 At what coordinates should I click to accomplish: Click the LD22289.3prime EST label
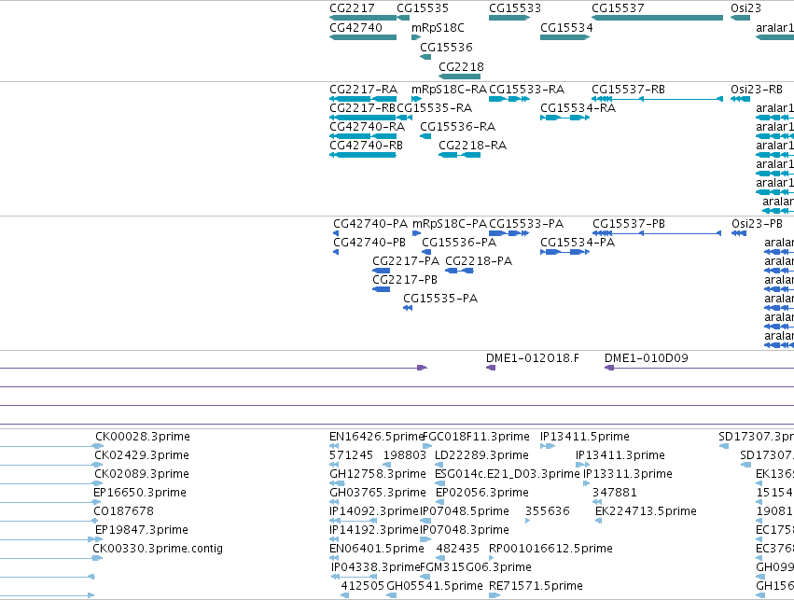click(x=481, y=456)
